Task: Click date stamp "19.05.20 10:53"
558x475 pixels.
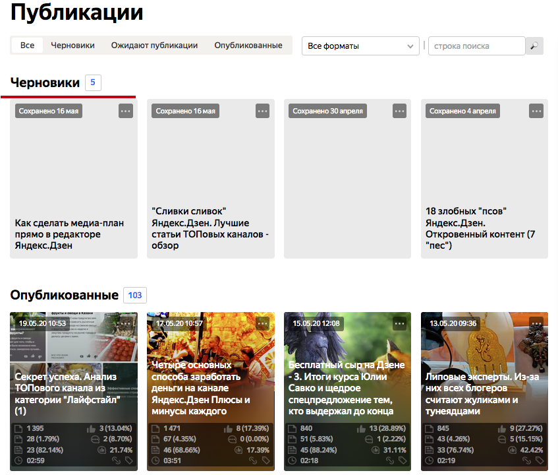Action: (x=42, y=323)
